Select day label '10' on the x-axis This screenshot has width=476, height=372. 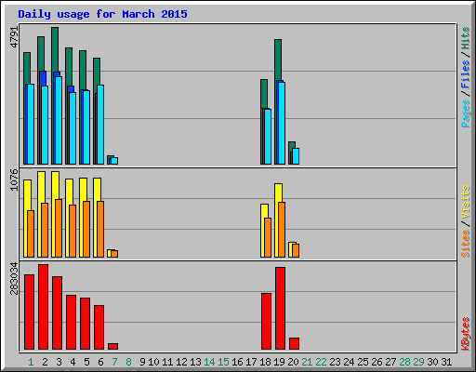(x=153, y=362)
